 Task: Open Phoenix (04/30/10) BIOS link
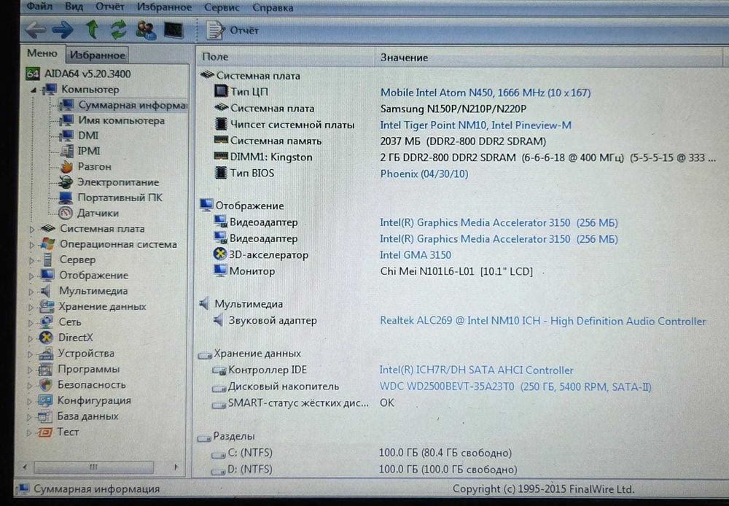[x=424, y=174]
